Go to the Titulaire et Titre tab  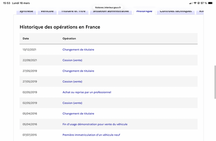coord(73,11)
